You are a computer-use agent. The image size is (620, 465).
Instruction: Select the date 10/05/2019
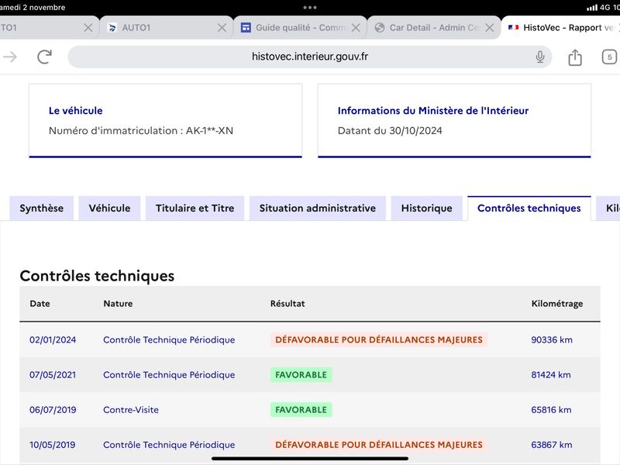[x=52, y=445]
